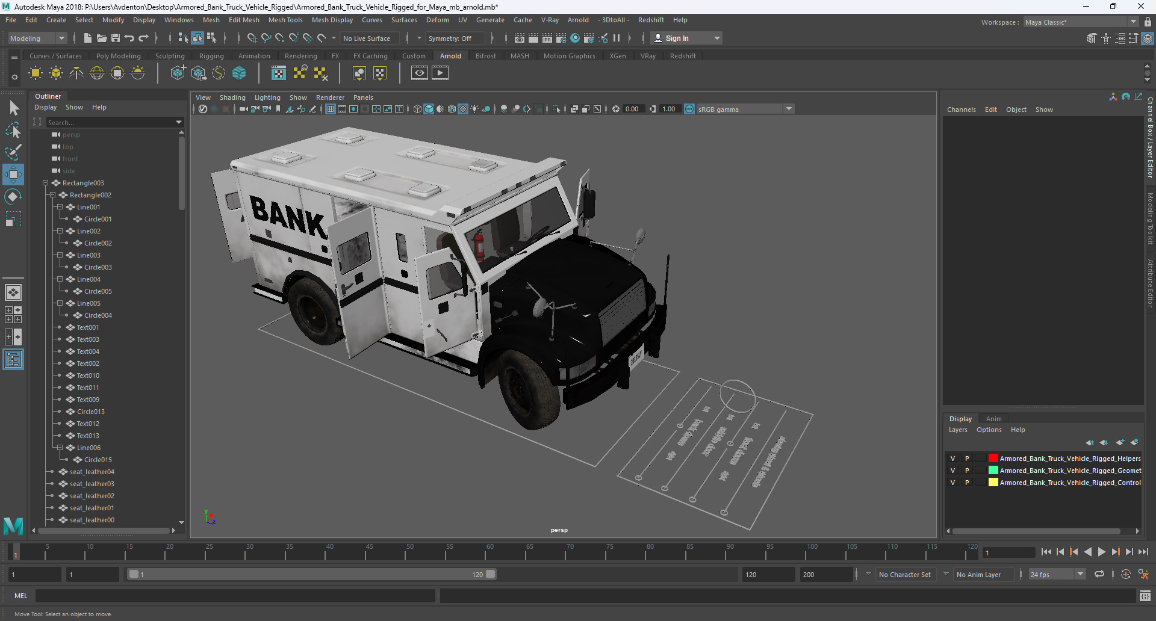
Task: Switch to four view layout icon
Action: (13, 315)
